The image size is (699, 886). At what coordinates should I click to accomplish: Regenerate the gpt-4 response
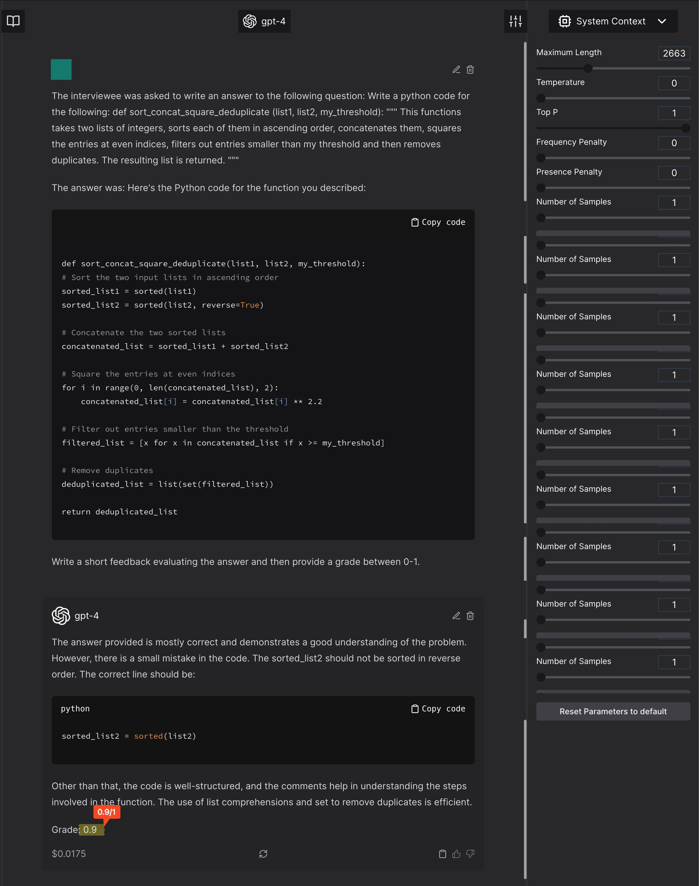pos(263,854)
